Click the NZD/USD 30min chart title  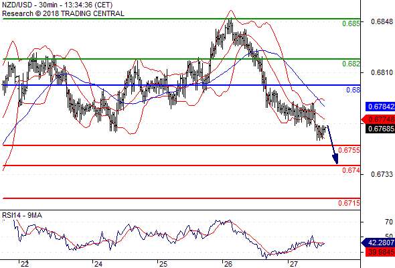(x=58, y=5)
